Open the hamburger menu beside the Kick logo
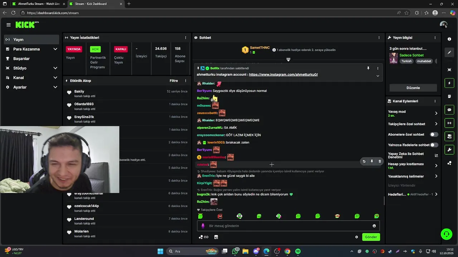The width and height of the screenshot is (458, 257). coord(8,25)
